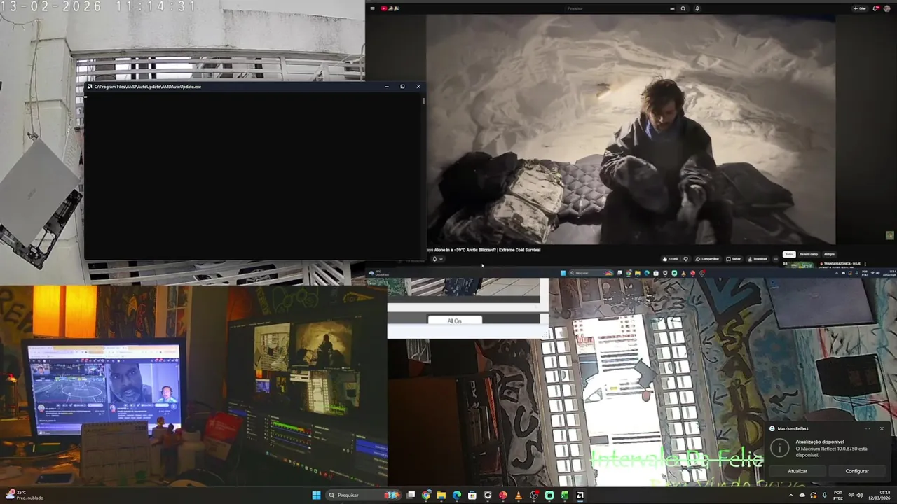Click Salvar to save the video
This screenshot has height=504, width=897.
[734, 259]
